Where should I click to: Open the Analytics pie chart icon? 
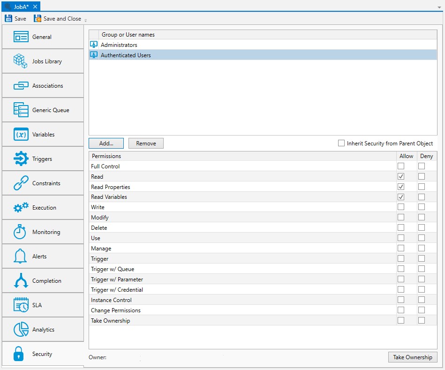pyautogui.click(x=21, y=329)
